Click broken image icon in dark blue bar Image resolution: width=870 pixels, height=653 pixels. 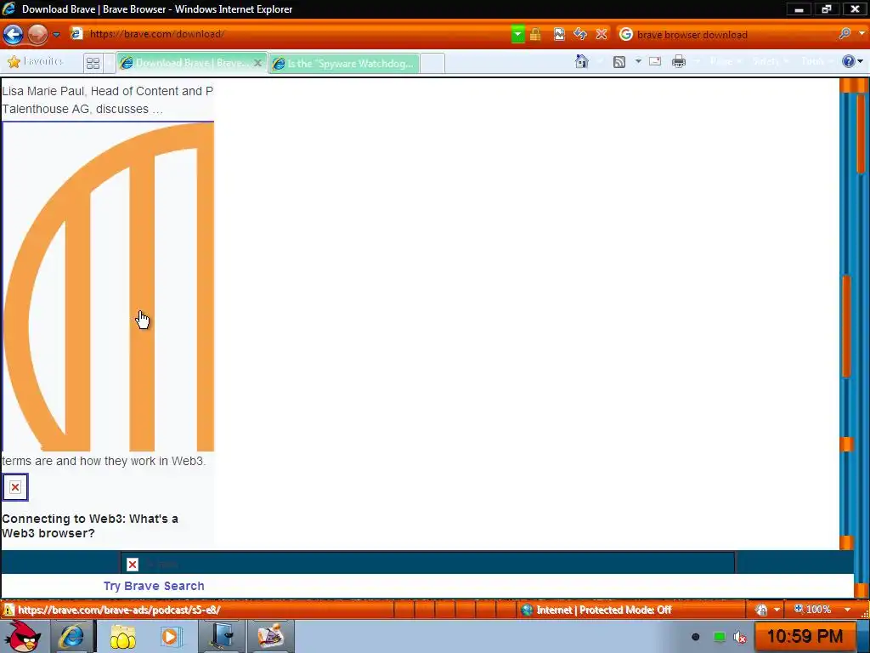click(132, 565)
